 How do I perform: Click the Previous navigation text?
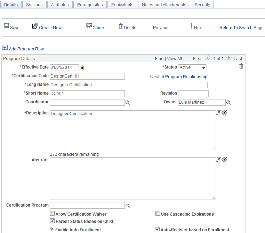point(161,28)
